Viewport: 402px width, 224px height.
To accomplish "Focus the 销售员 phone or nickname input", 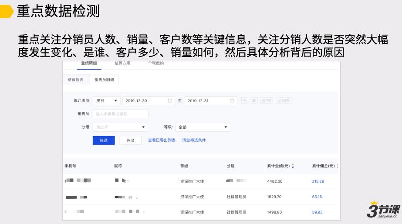I will 121,114.
